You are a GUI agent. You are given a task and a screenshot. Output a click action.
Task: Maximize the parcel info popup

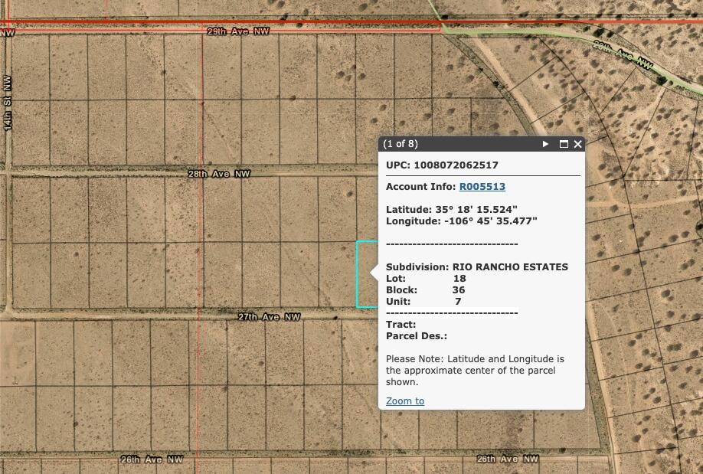pyautogui.click(x=564, y=144)
